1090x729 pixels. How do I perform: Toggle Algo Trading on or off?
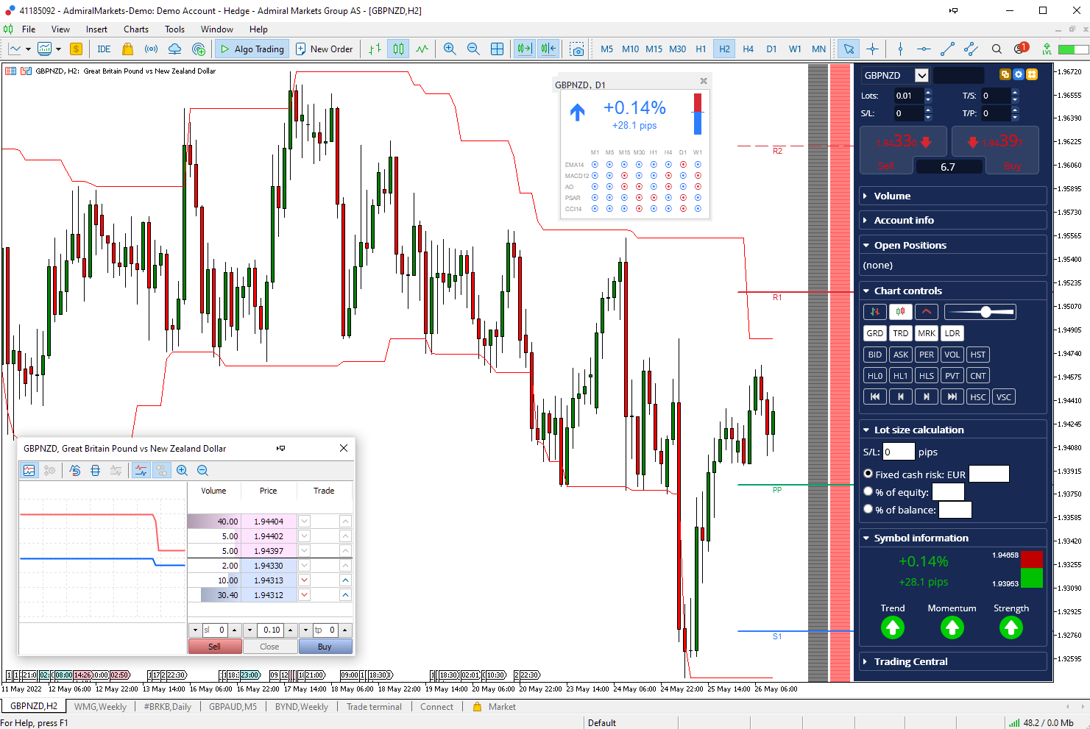[x=251, y=49]
